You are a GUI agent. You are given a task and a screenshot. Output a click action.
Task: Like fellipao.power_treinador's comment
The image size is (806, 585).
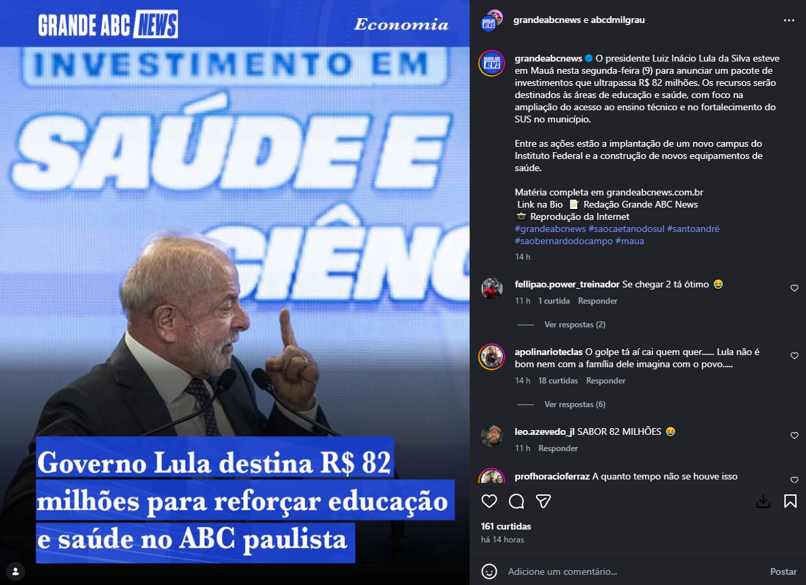tap(794, 288)
